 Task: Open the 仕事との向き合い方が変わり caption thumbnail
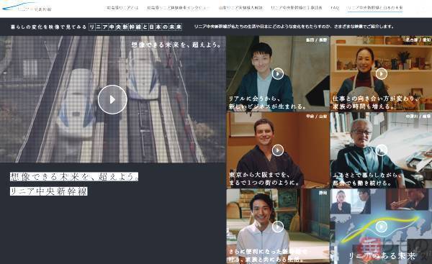pyautogui.click(x=381, y=73)
